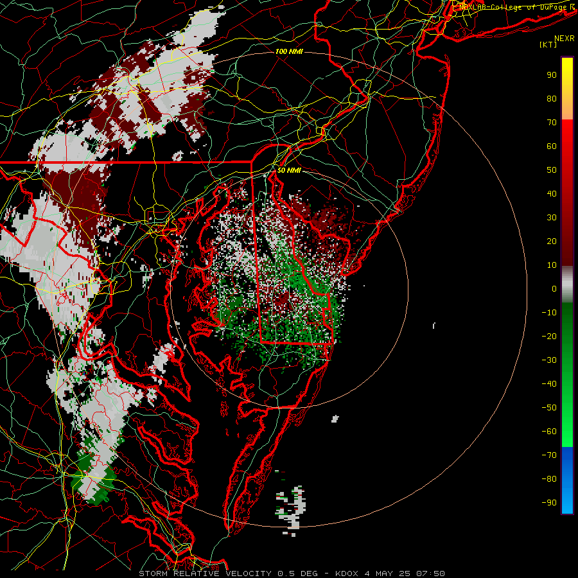This screenshot has width=578, height=578.
Task: Select the 10 knot scale value
Action: click(x=552, y=265)
